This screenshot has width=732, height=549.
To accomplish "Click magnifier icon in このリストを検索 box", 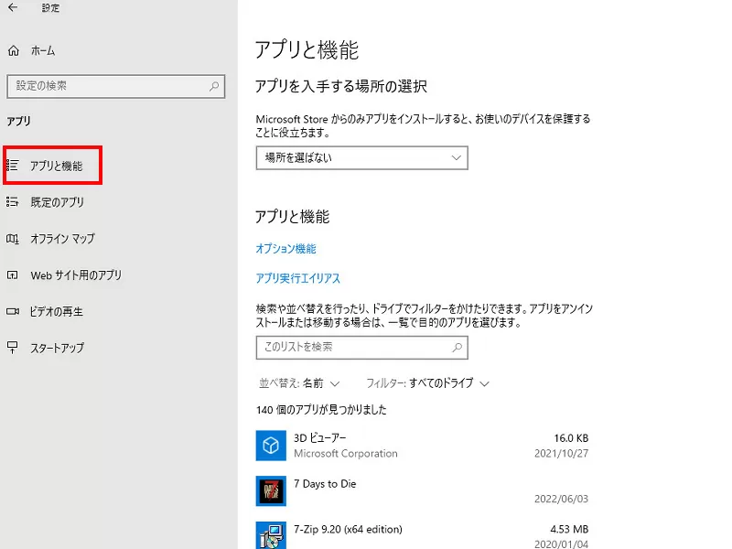I will [457, 348].
